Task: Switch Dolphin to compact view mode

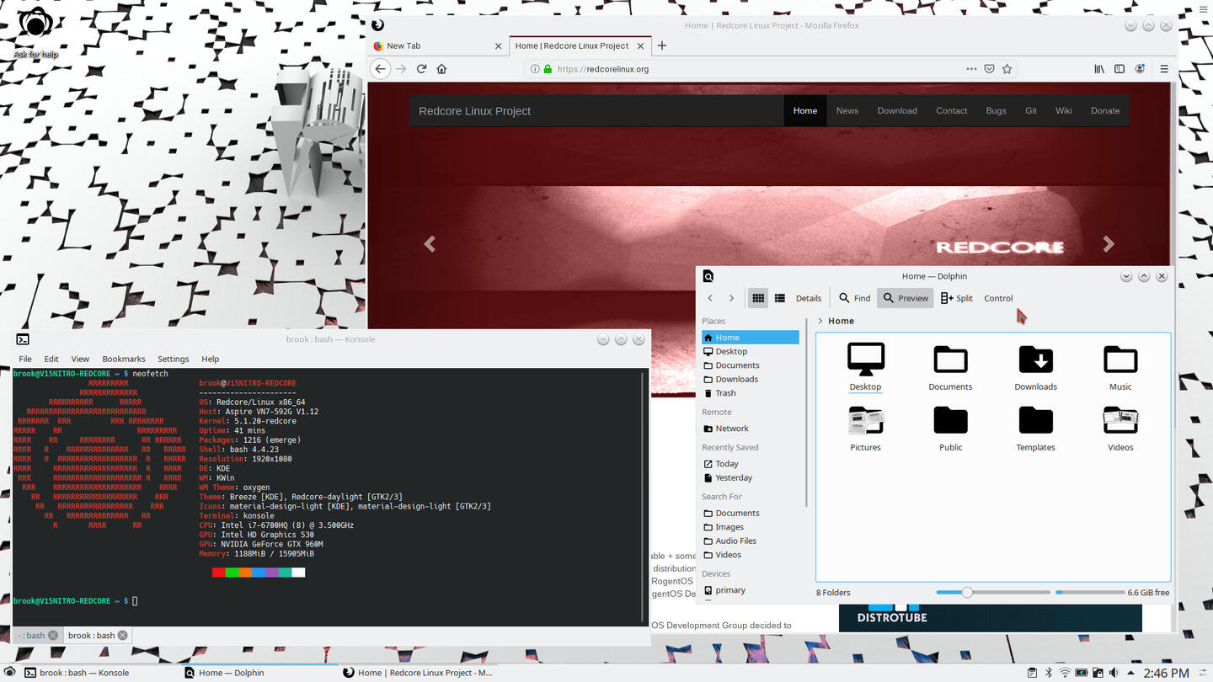Action: [780, 298]
